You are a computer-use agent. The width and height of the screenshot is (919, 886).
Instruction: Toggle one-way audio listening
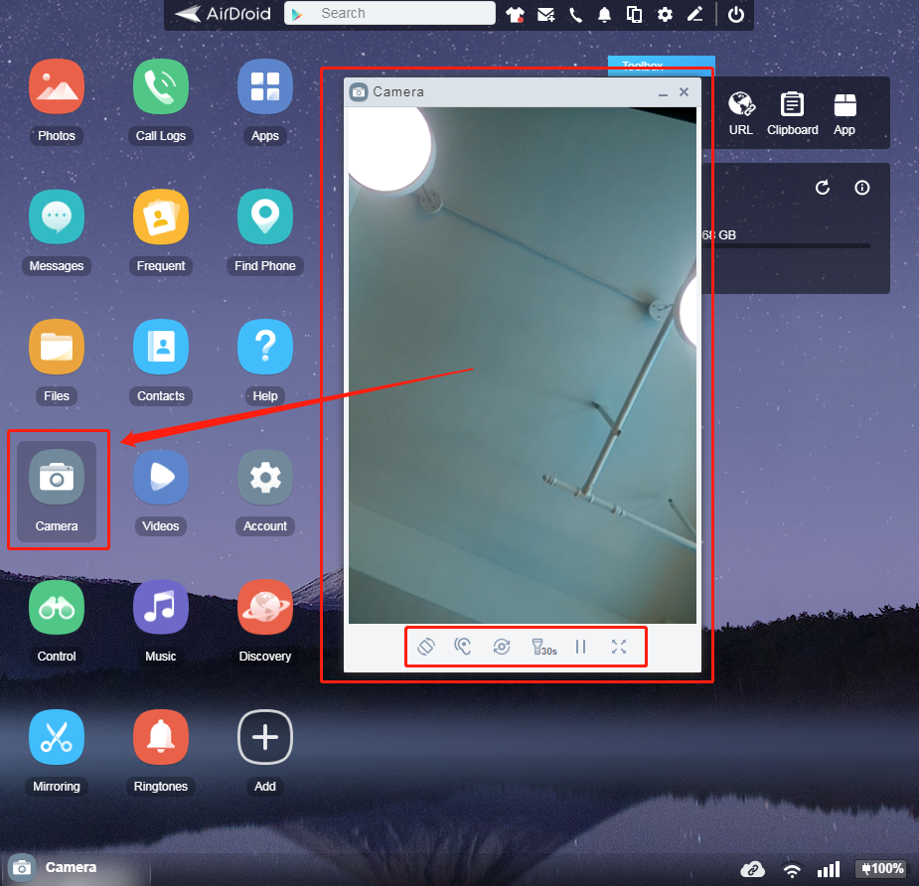click(x=463, y=647)
